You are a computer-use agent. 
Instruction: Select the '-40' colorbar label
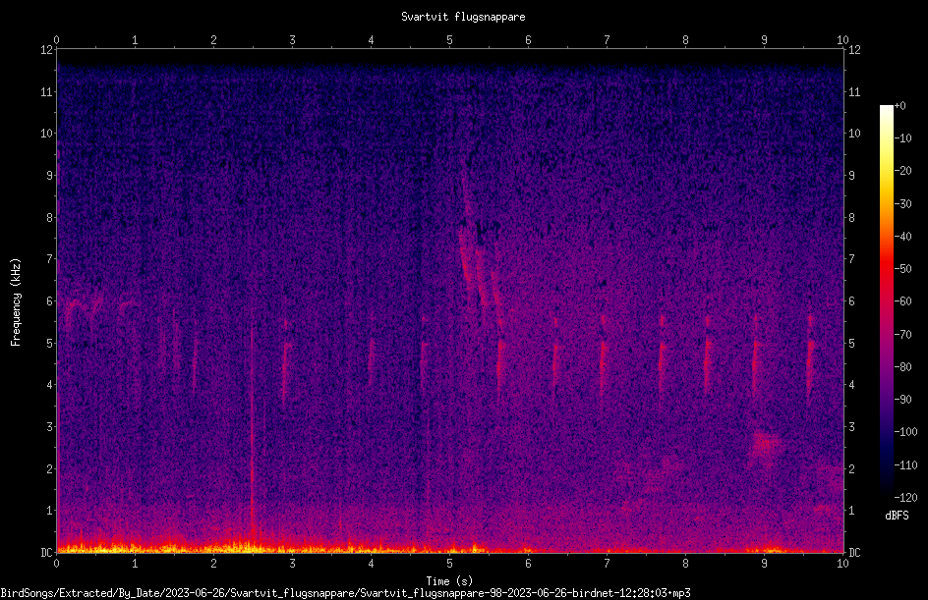point(903,237)
